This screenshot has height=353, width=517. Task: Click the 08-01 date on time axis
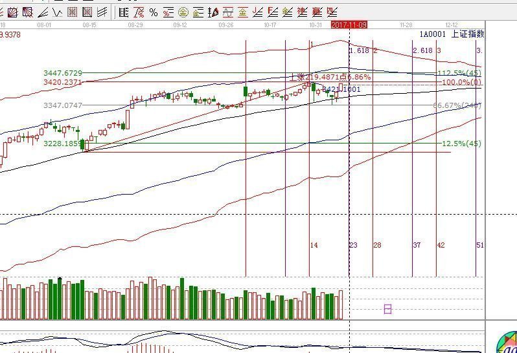[x=44, y=25]
